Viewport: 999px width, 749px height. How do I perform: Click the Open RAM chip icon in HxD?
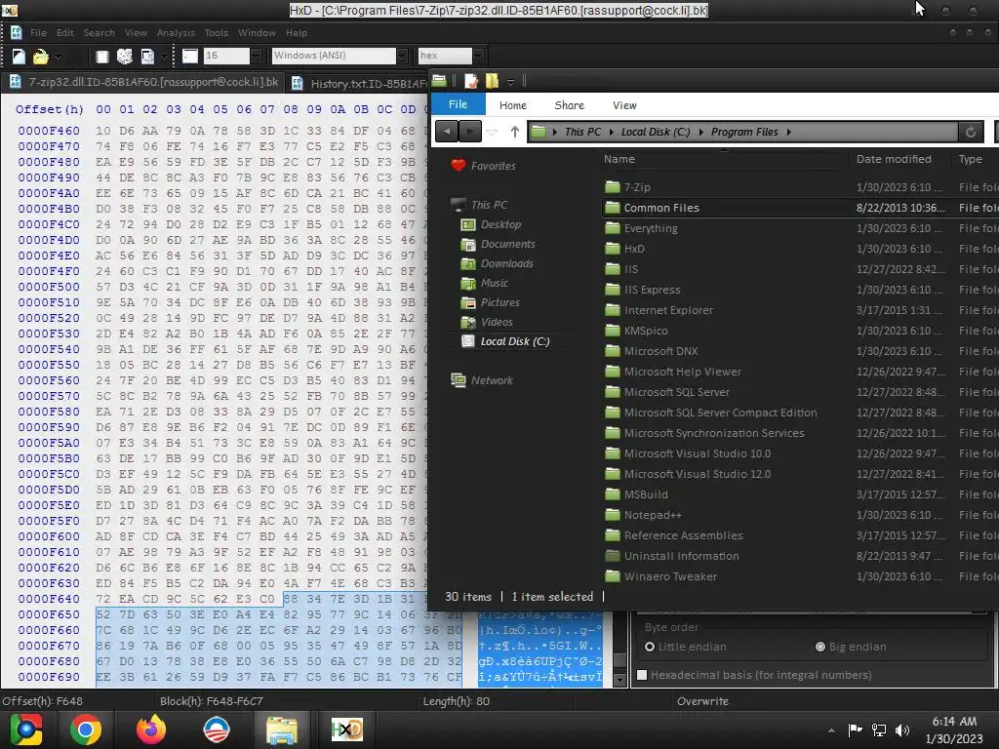(101, 57)
